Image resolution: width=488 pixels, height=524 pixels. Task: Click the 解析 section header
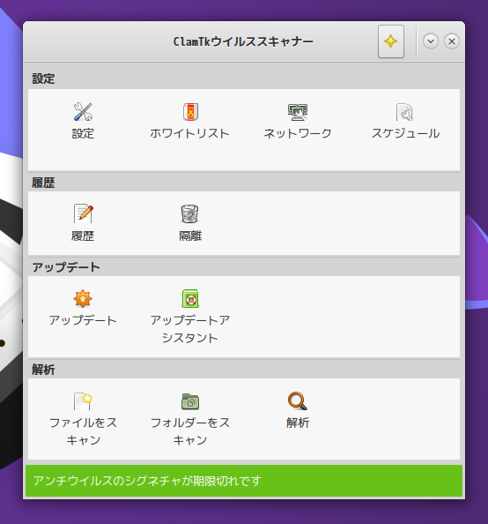coord(43,370)
